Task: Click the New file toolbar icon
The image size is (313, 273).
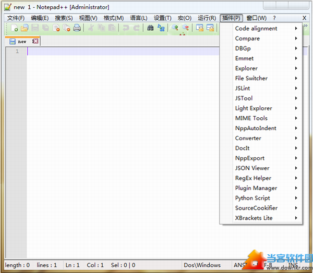Action: [15, 28]
